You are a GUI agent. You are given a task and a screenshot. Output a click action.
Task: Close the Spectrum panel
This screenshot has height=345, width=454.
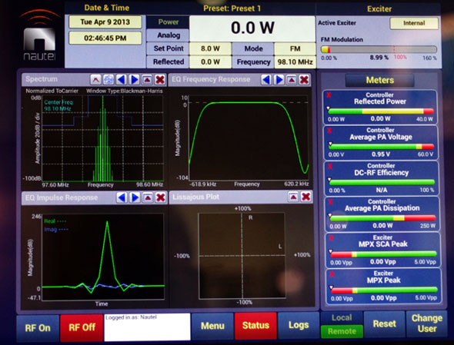(x=160, y=79)
